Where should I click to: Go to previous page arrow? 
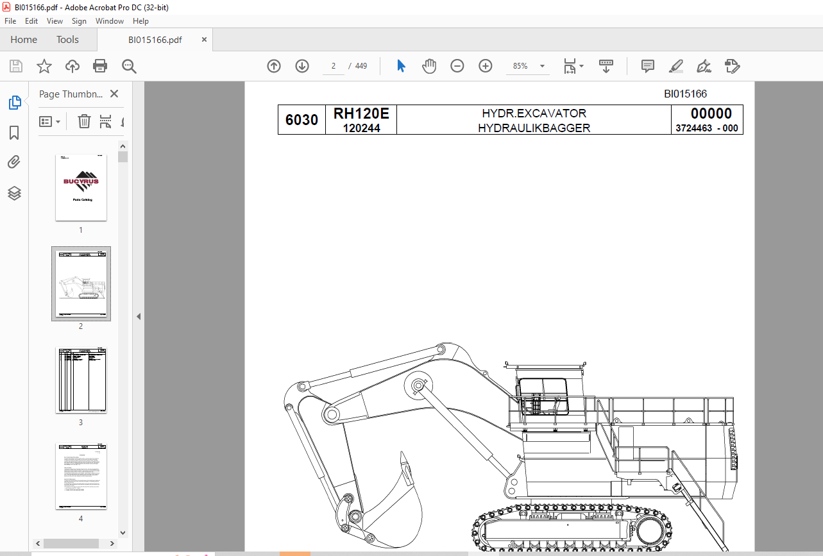274,66
